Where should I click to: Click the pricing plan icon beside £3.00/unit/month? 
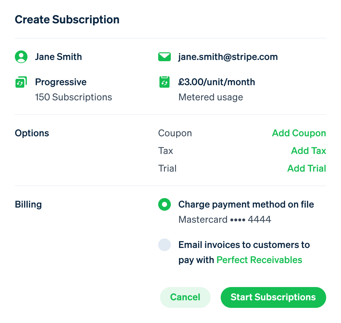tap(165, 82)
